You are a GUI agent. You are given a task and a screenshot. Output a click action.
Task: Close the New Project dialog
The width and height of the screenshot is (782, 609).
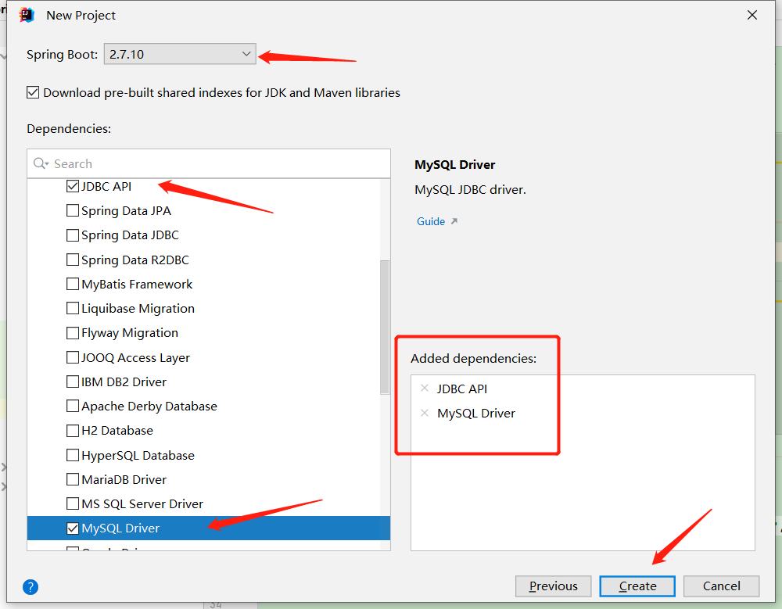752,16
